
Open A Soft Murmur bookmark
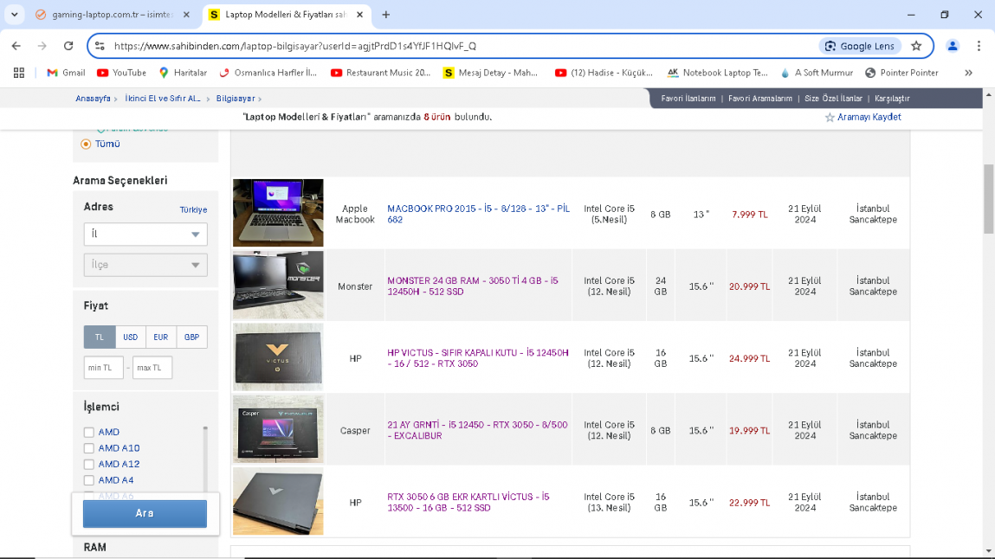817,73
